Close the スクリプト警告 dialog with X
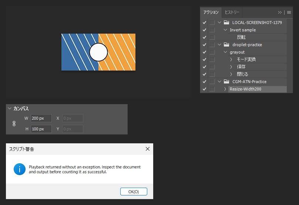The image size is (299, 205). coord(148,149)
